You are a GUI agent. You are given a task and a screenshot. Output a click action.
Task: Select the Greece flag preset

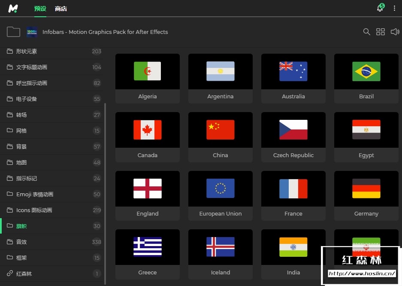pos(148,254)
